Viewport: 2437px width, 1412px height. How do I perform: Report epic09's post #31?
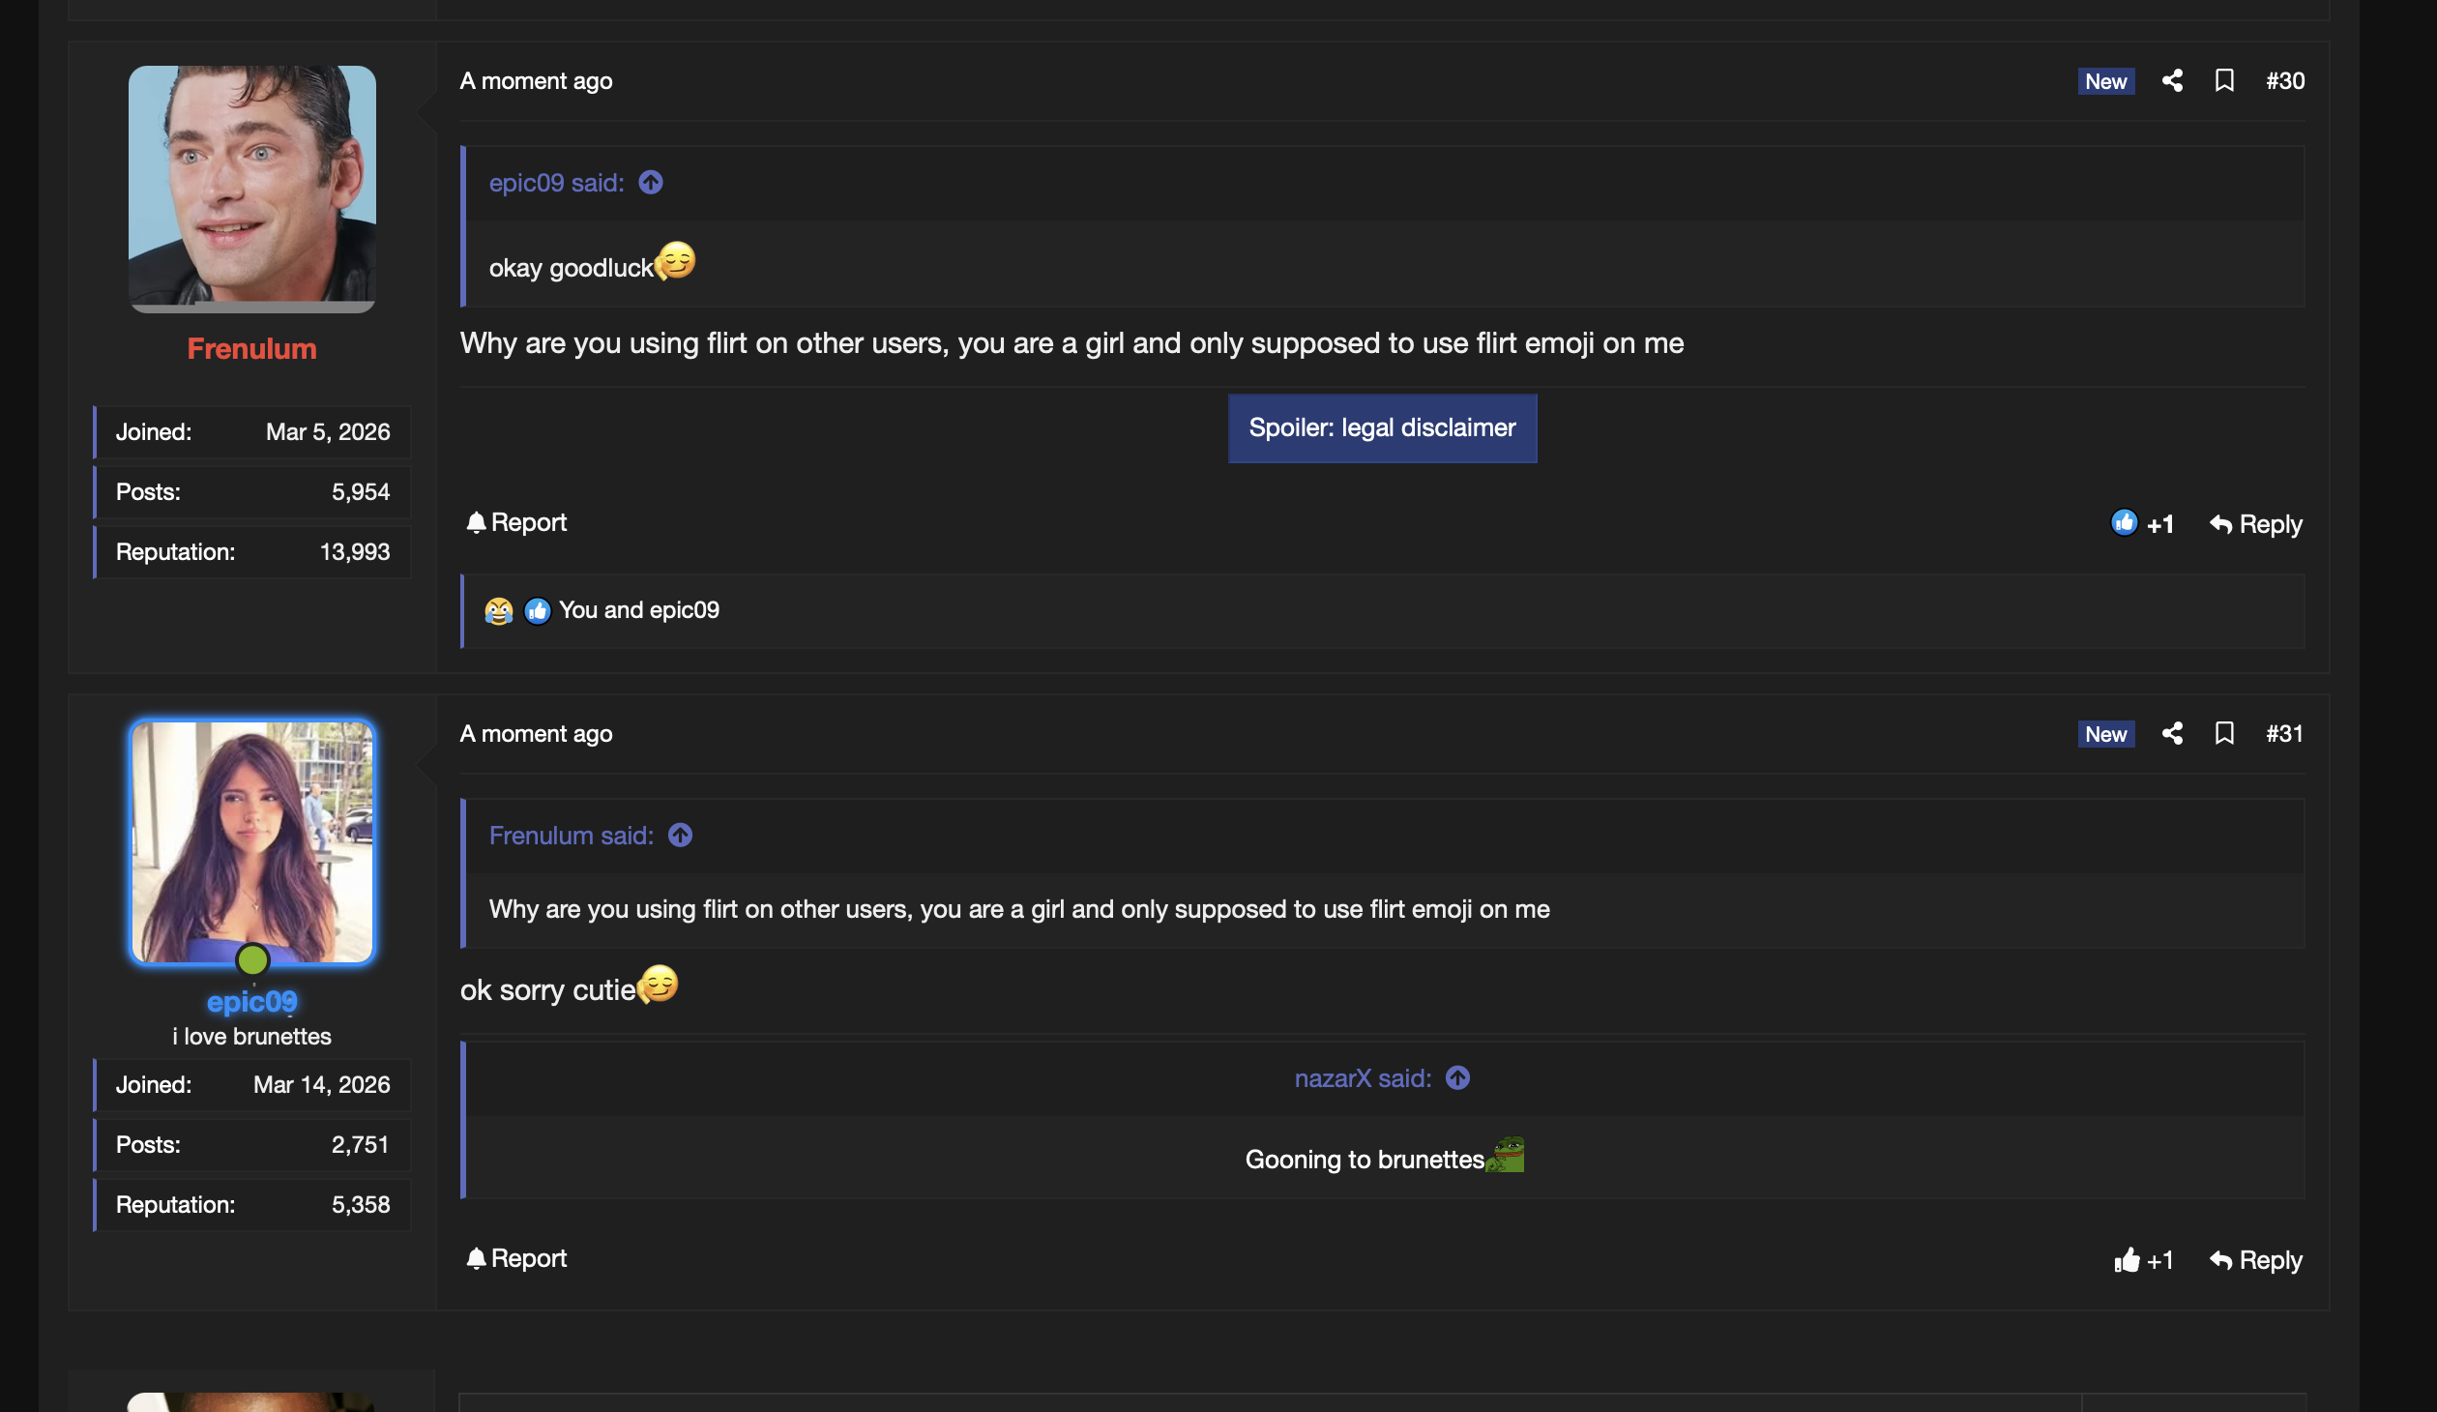516,1258
